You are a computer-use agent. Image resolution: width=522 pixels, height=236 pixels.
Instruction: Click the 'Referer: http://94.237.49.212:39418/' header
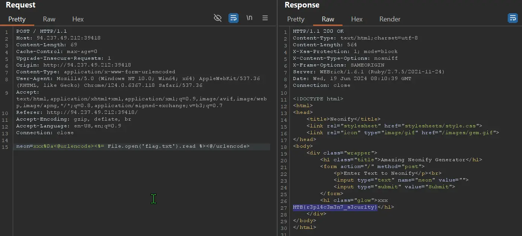point(77,112)
